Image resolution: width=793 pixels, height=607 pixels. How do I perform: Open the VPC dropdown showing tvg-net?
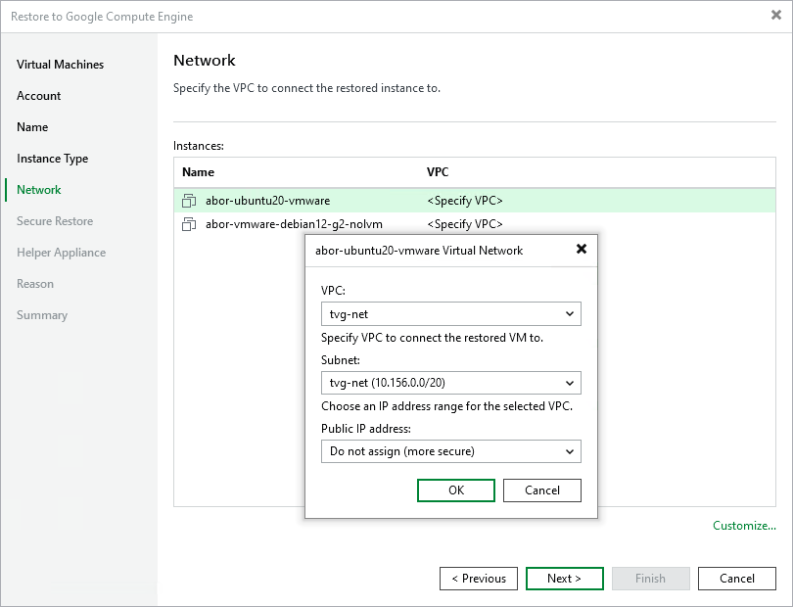(x=451, y=314)
